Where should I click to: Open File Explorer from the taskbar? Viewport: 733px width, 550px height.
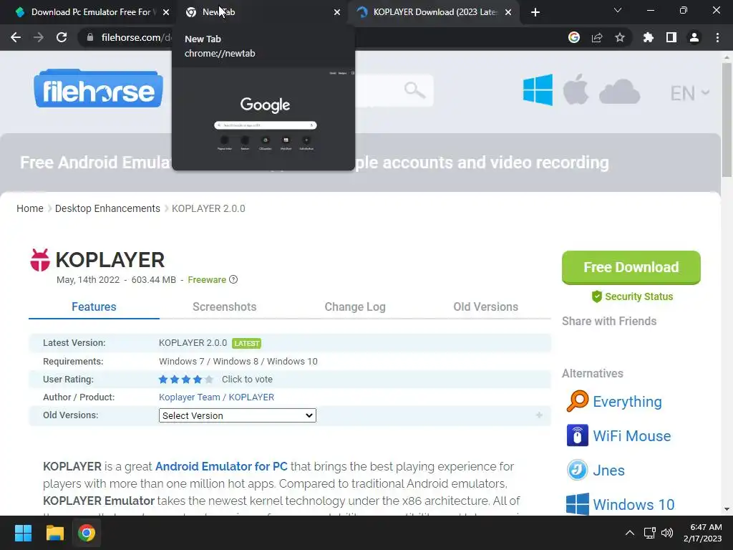54,533
